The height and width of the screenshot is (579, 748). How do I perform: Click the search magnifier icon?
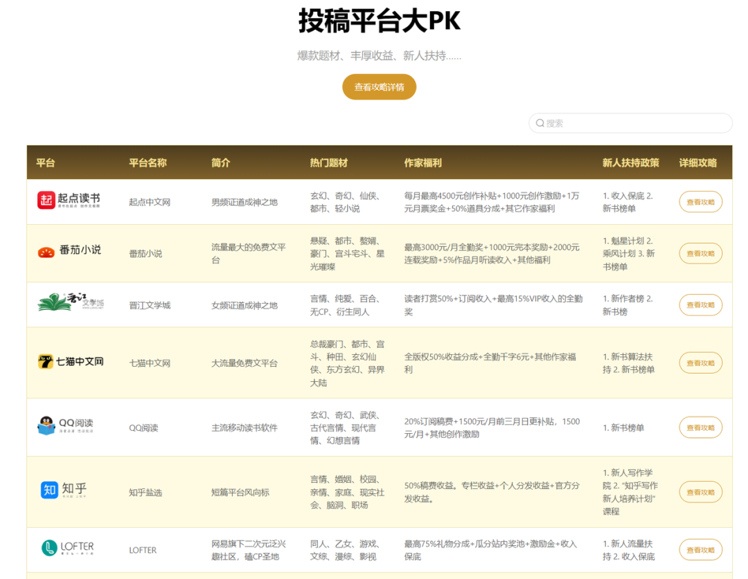(x=540, y=123)
